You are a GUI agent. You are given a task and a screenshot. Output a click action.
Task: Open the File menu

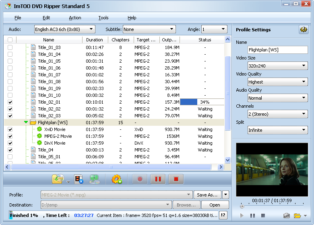tap(18, 18)
